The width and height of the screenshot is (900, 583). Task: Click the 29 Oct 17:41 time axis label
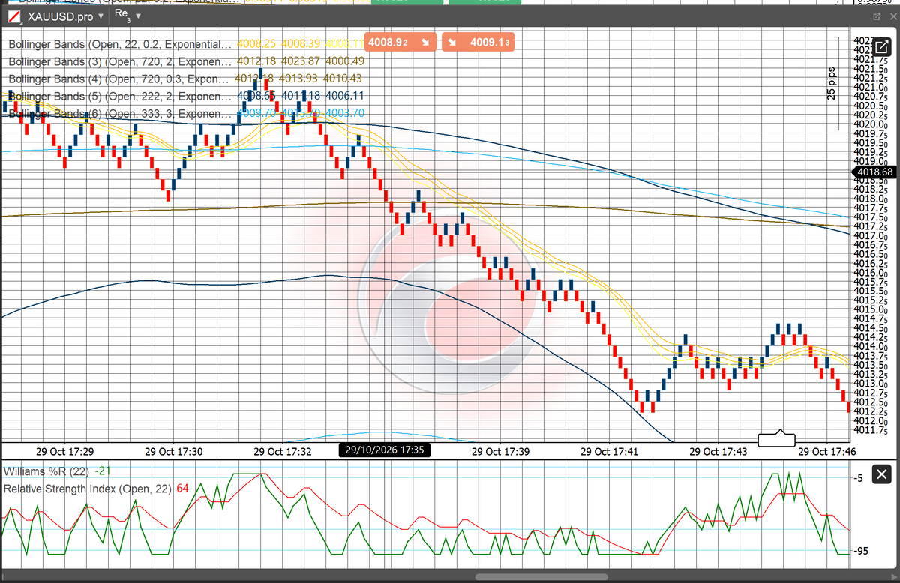(609, 451)
